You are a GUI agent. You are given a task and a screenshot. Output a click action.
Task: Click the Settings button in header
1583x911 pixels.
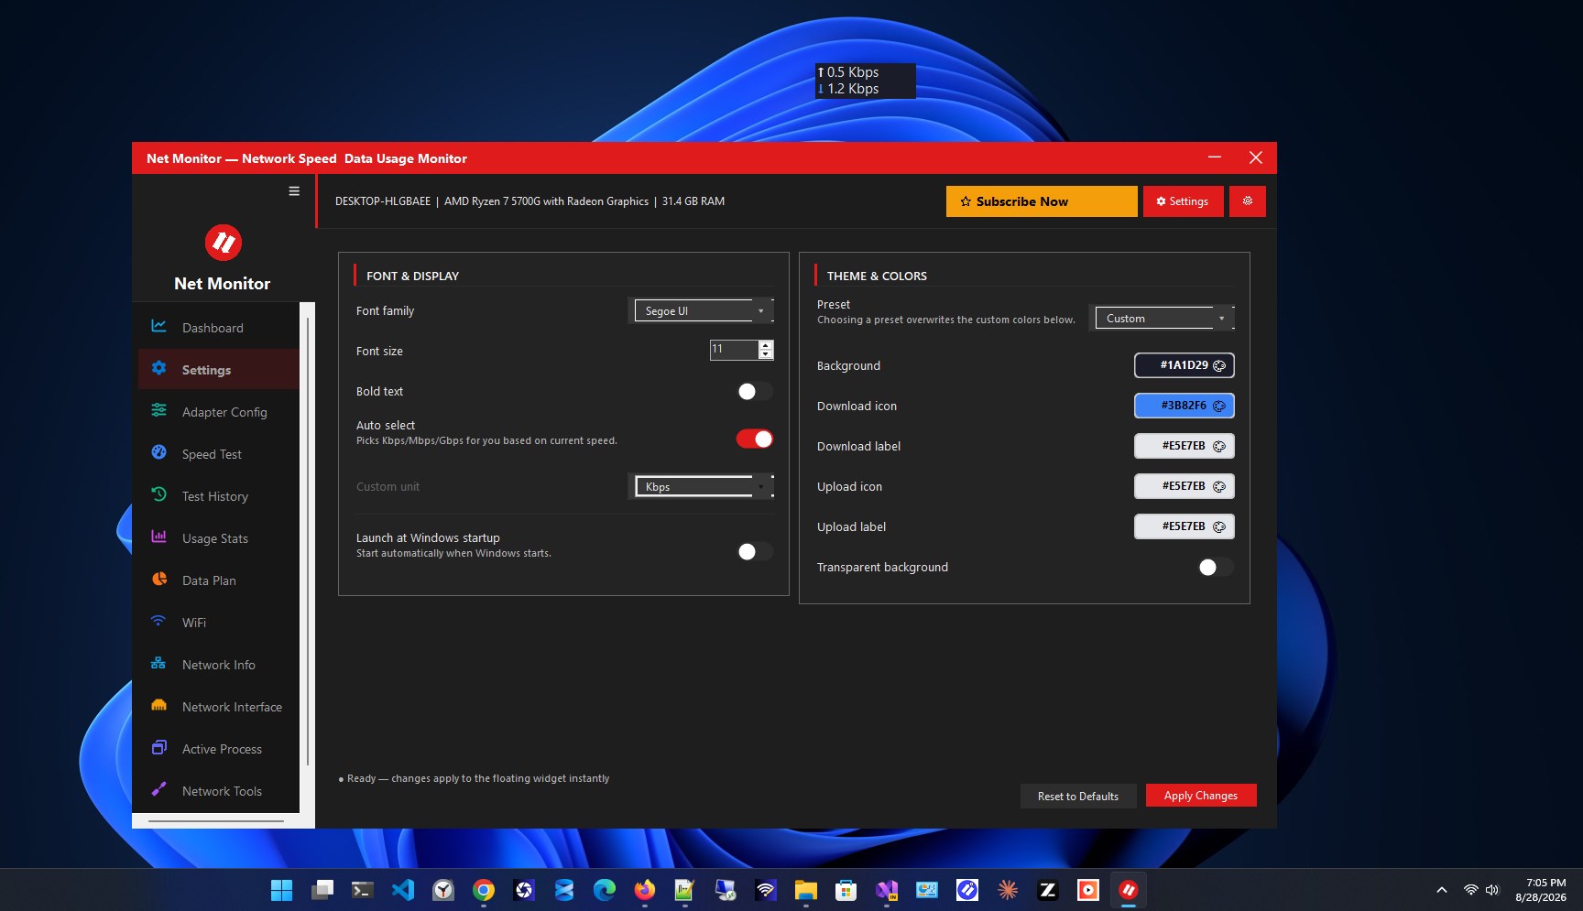pyautogui.click(x=1183, y=201)
